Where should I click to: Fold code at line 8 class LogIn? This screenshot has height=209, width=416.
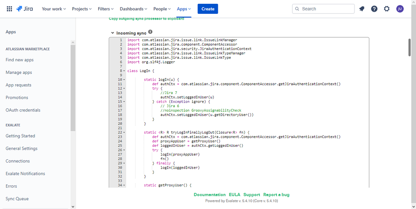click(124, 71)
